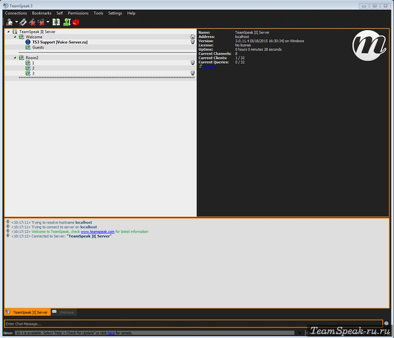
Task: Click the blue client icon beside TS3 Support
Action: click(x=28, y=42)
